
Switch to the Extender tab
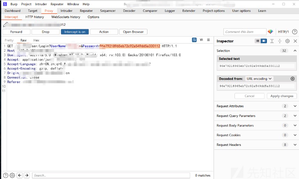[x=189, y=11]
